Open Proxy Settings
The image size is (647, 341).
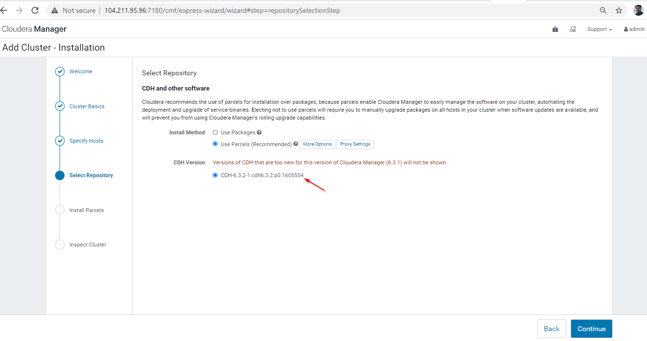coord(355,144)
